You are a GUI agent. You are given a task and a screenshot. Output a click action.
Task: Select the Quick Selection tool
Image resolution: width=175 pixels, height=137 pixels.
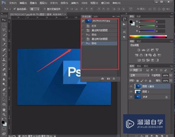pyautogui.click(x=4, y=35)
